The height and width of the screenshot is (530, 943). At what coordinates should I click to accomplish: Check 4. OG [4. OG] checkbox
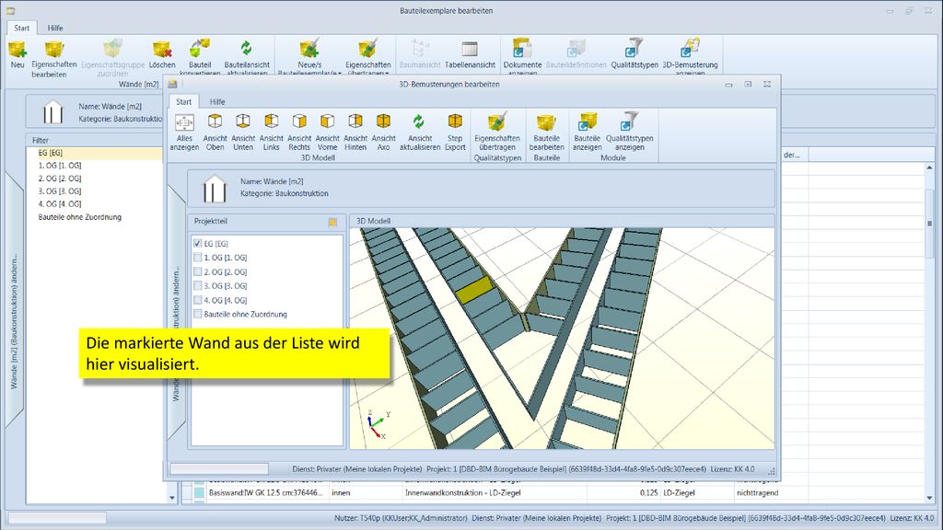(x=197, y=300)
